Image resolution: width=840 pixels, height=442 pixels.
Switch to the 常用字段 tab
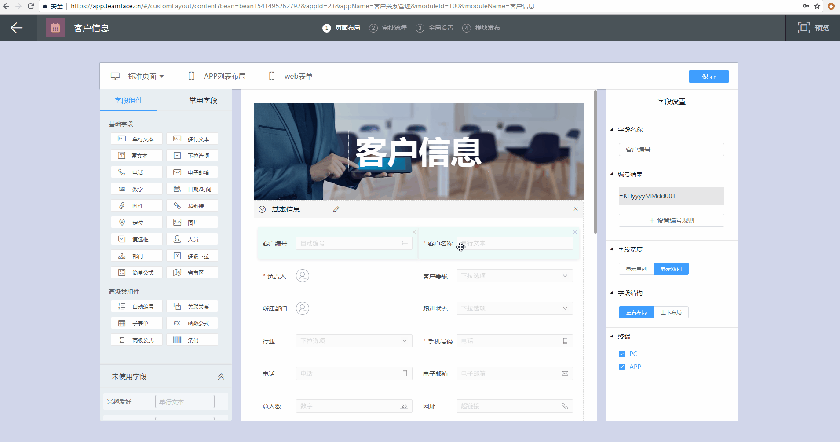[203, 100]
